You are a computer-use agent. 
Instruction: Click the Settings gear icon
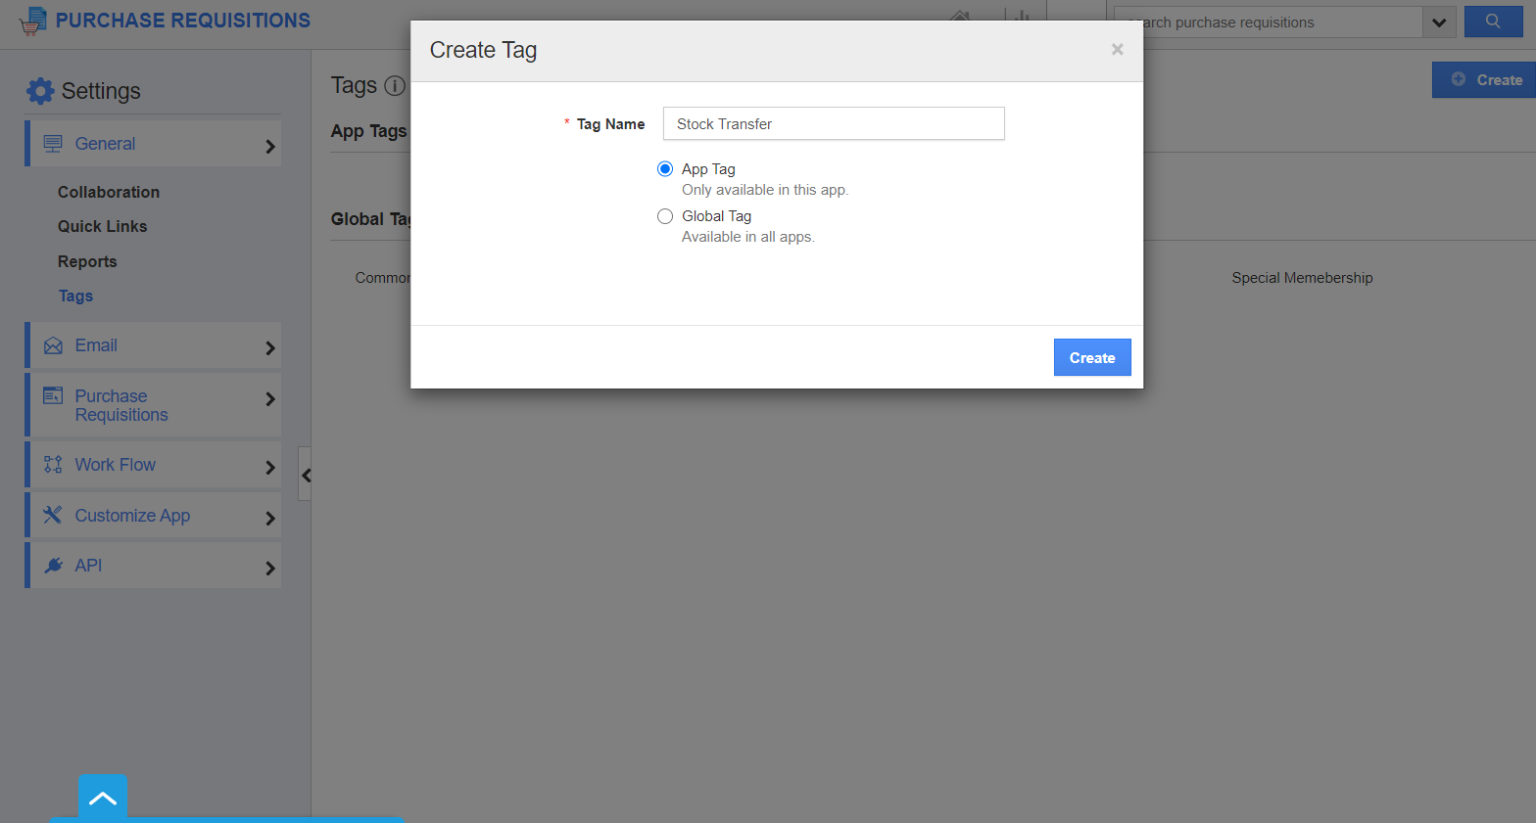40,90
